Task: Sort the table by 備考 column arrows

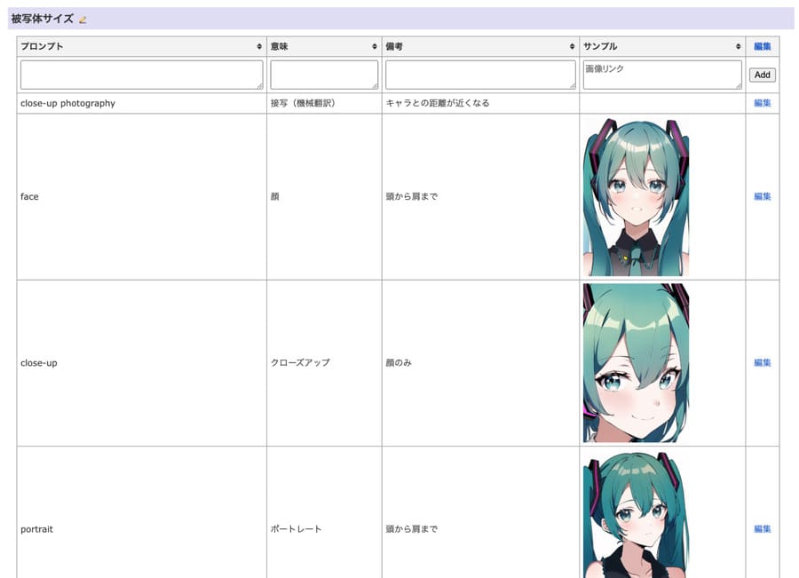Action: [x=572, y=46]
